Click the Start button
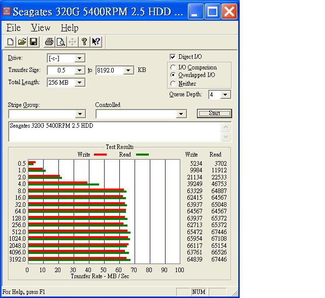Viewport: 325px width, 298px height. (x=214, y=114)
